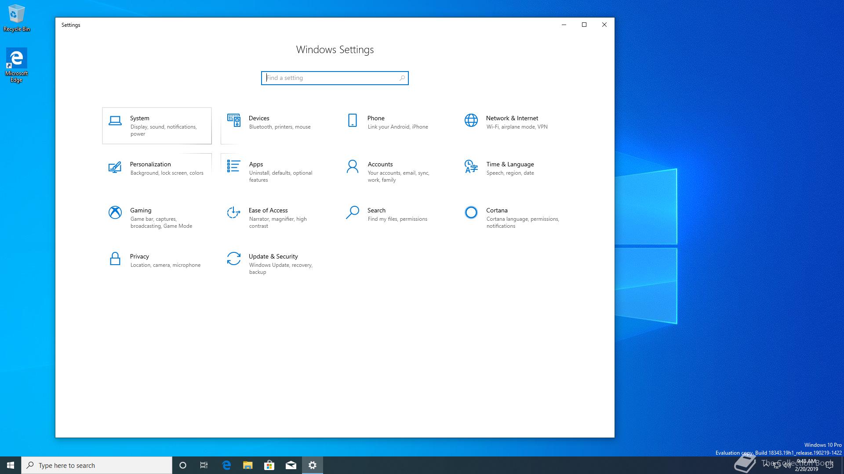
Task: Click the Network & Internet title
Action: point(512,118)
